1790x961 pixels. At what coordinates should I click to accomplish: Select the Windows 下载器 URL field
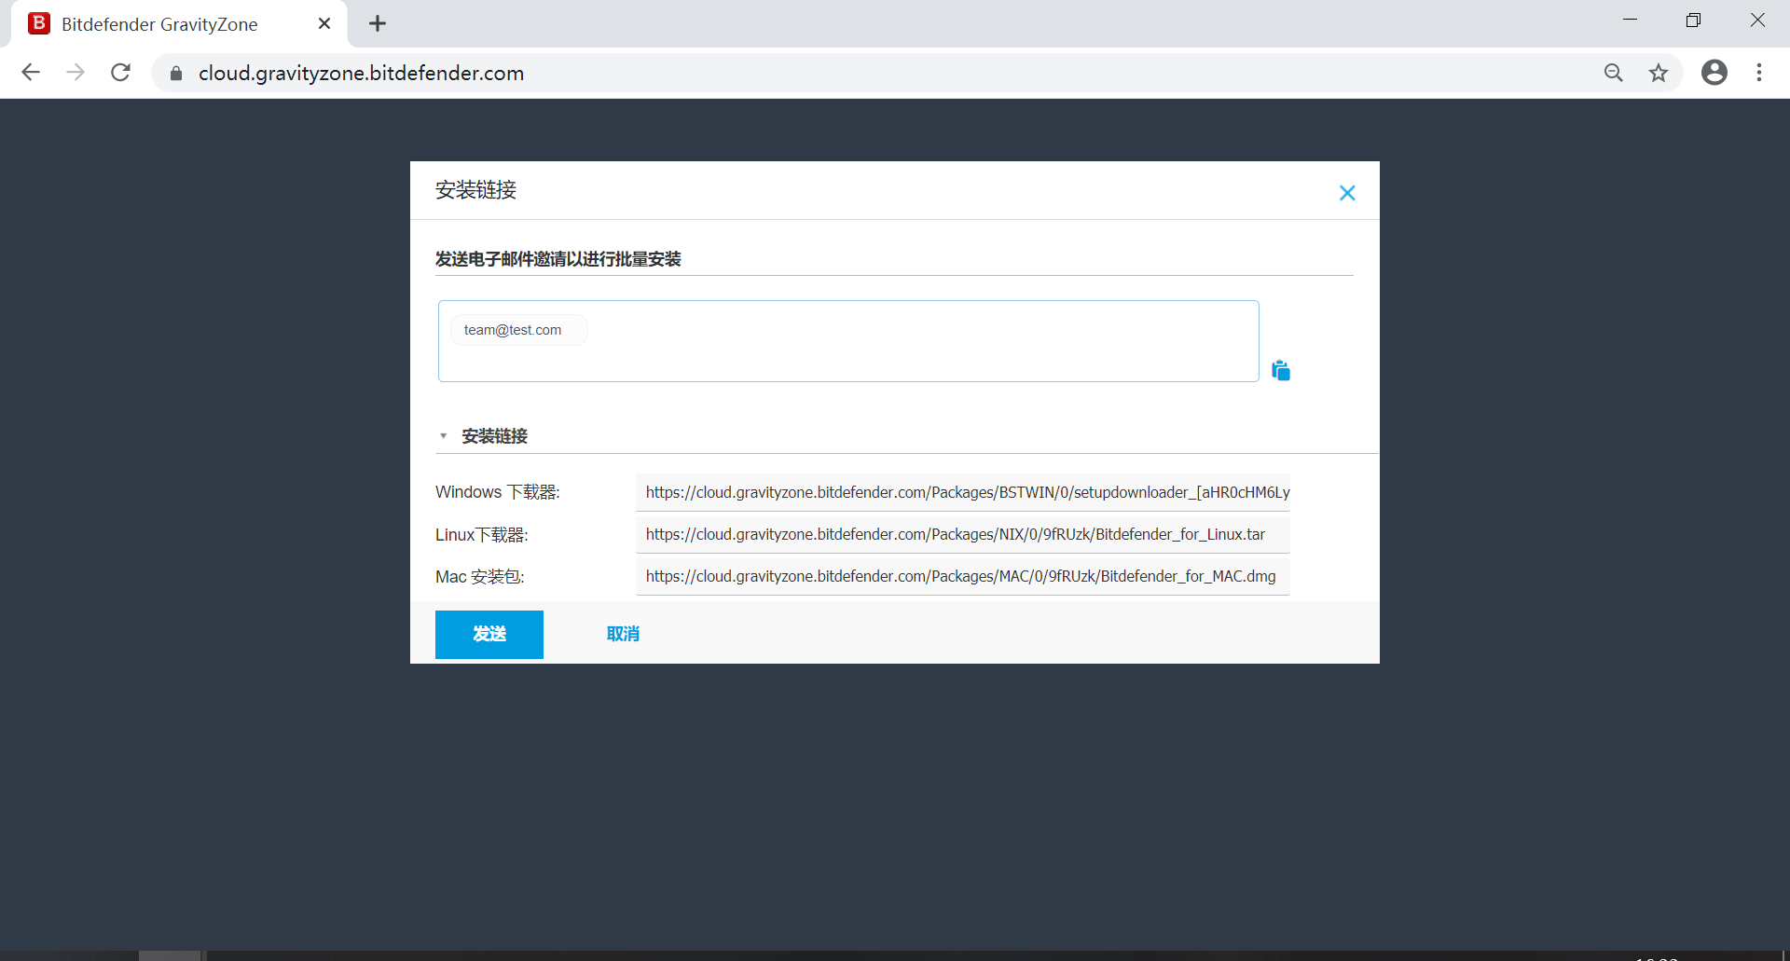click(x=963, y=492)
